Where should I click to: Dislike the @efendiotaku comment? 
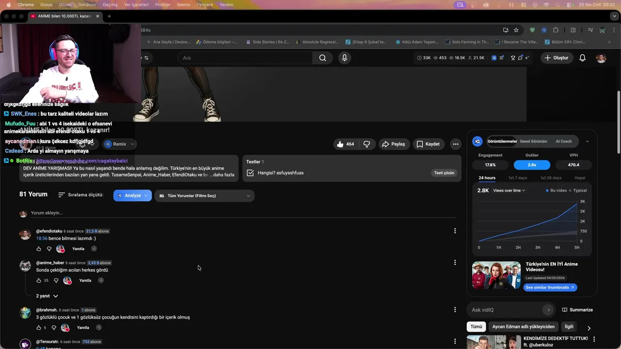point(49,249)
